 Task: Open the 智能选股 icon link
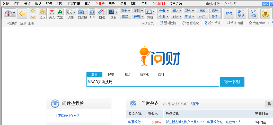point(190,23)
